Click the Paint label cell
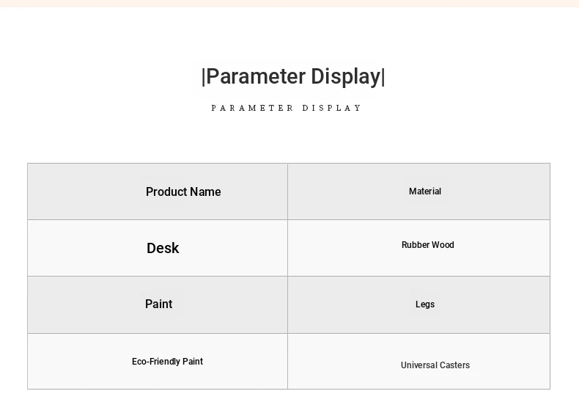The height and width of the screenshot is (402, 579). 158,305
